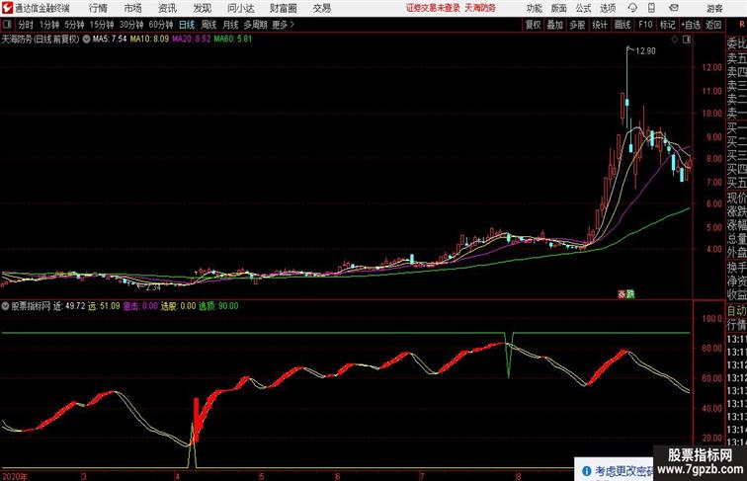Click the 返回 back button
747x481 pixels.
tap(713, 25)
